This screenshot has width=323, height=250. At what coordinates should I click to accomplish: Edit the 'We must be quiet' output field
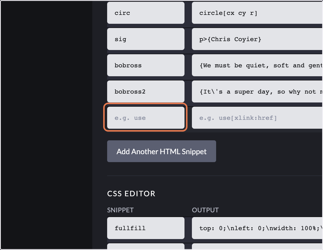tap(257, 65)
